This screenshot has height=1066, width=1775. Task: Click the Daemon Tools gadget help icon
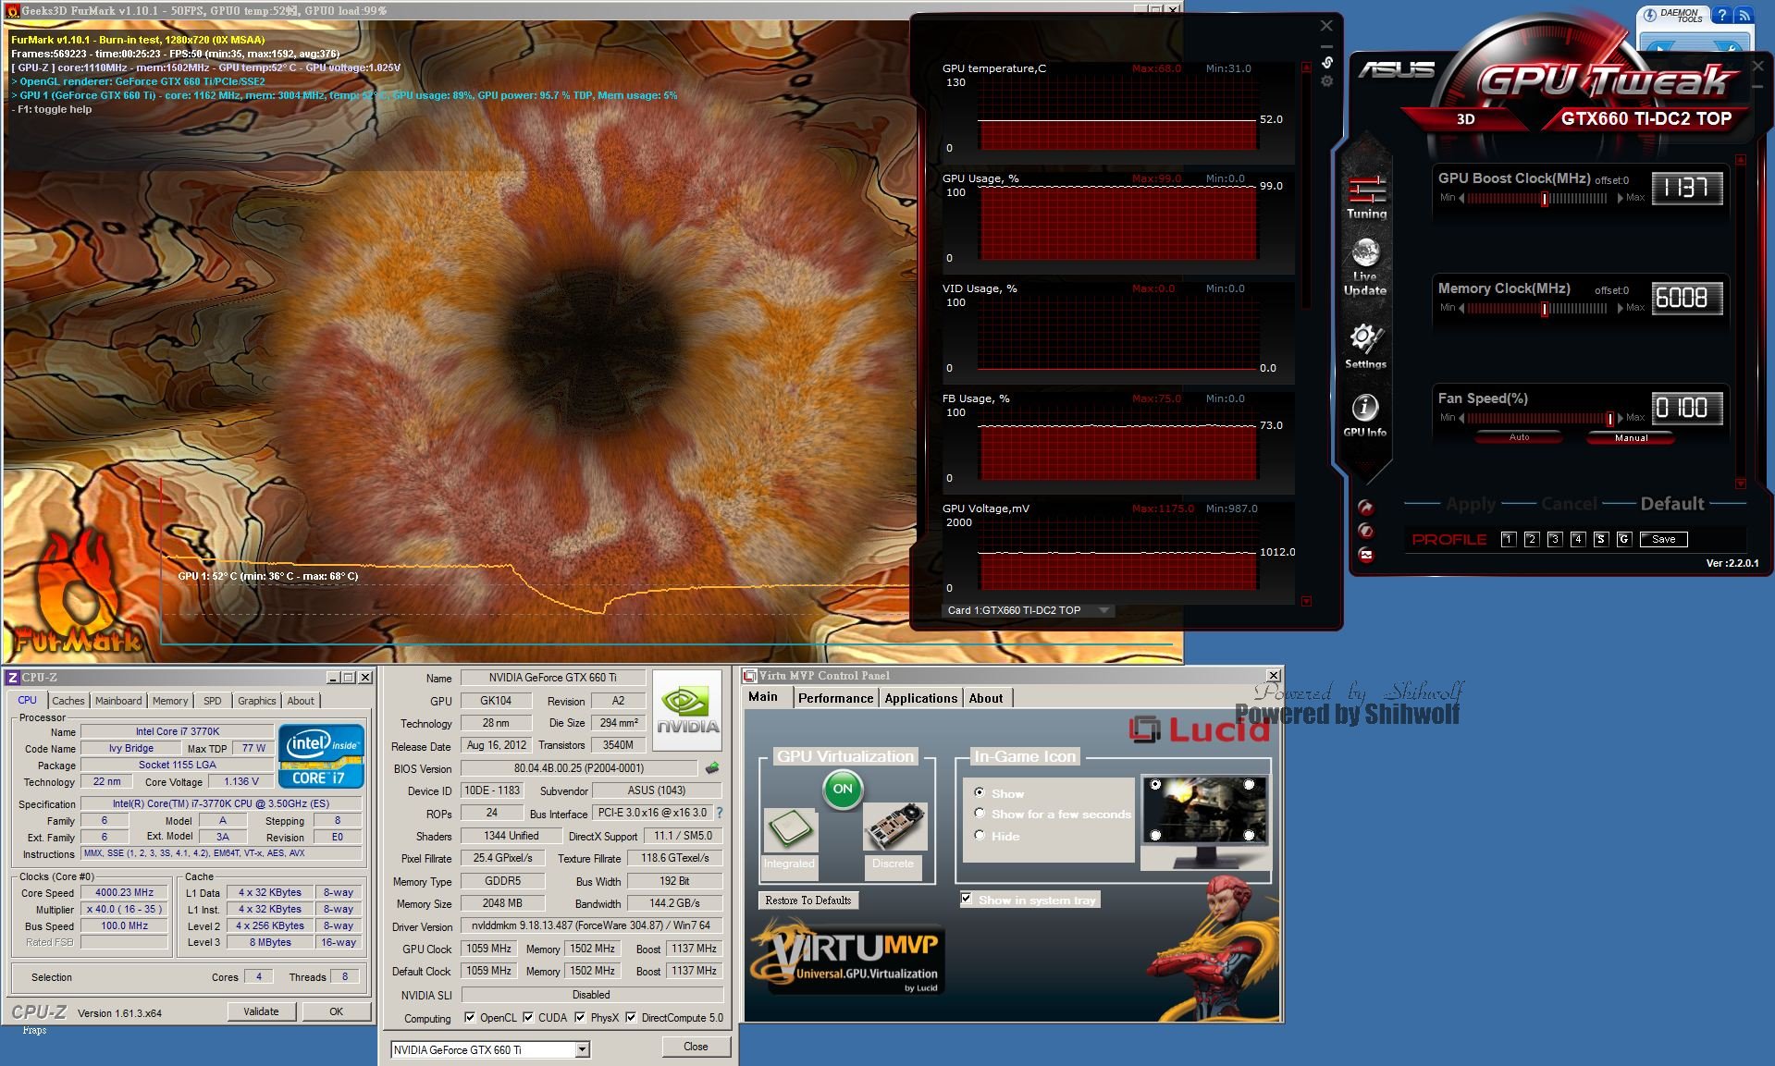[x=1721, y=15]
